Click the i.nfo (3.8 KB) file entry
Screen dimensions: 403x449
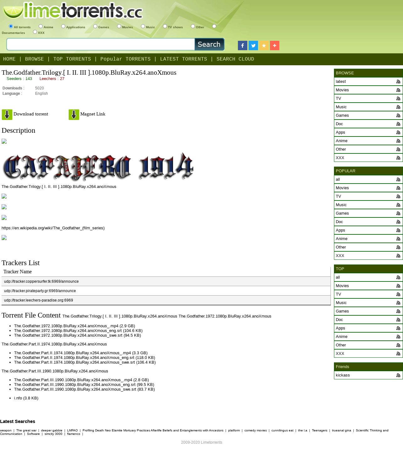(26, 398)
